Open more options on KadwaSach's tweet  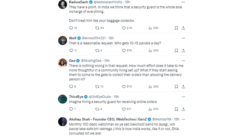click(183, 2)
